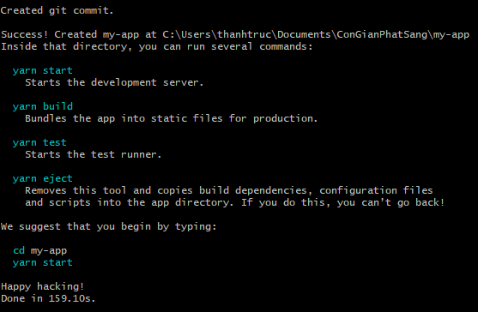The image size is (478, 312).
Task: Click the 'We suggest that you begin' line
Action: tap(108, 227)
